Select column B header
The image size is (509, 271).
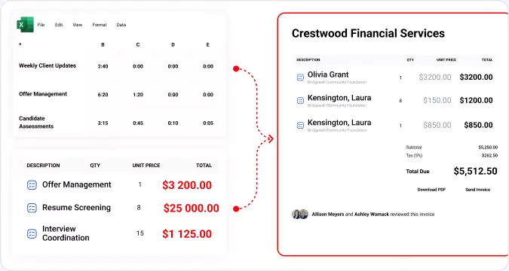(x=103, y=44)
